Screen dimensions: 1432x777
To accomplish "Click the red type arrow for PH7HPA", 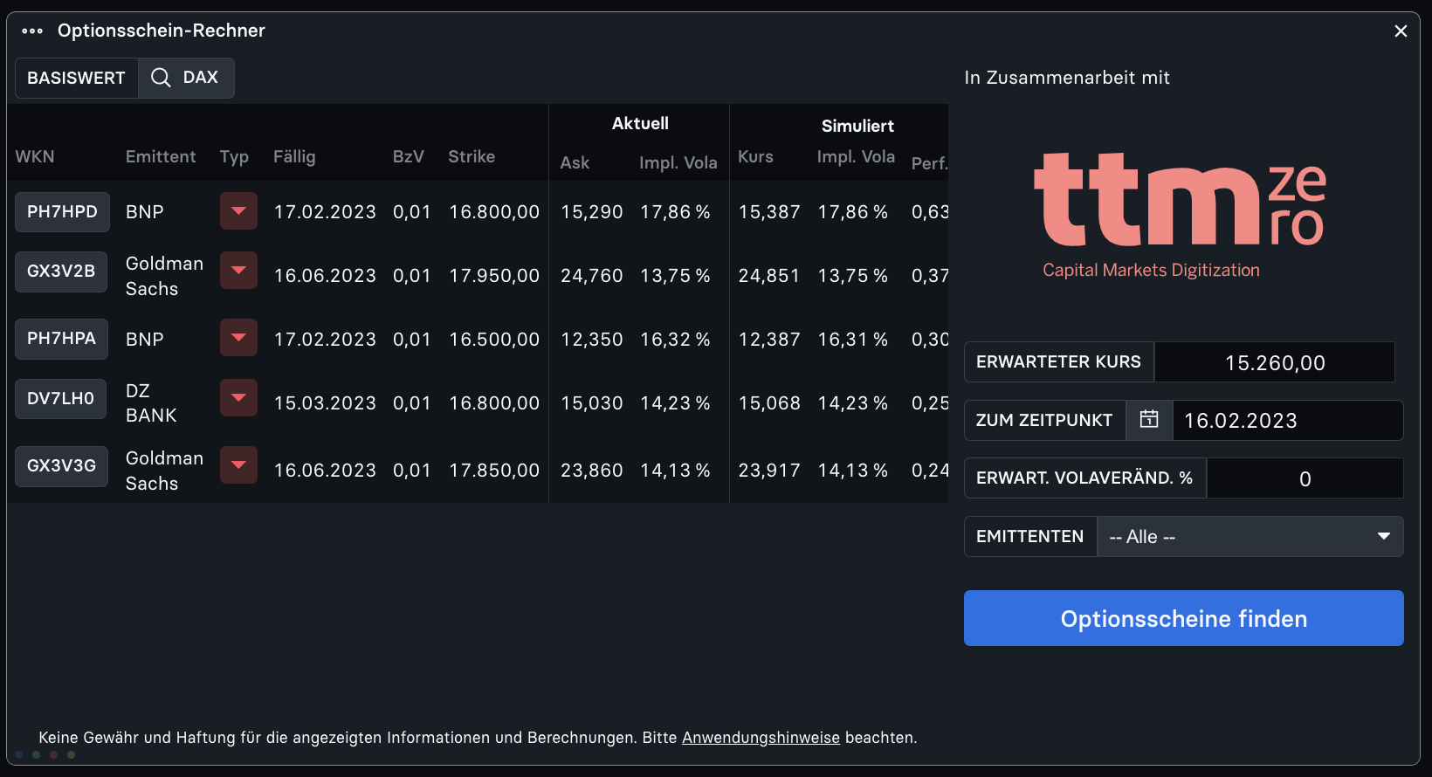I will (x=238, y=339).
